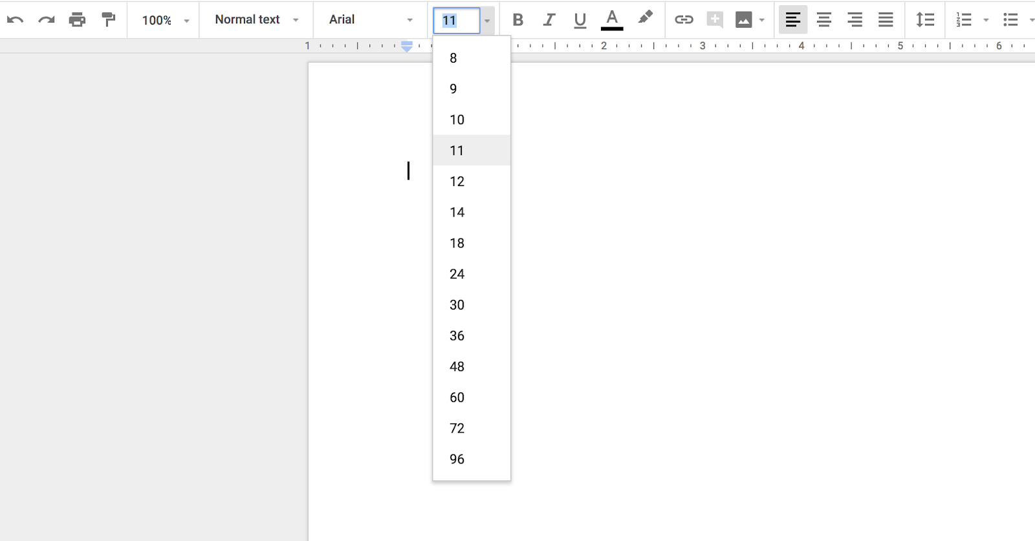Toggle Underline formatting

(580, 20)
